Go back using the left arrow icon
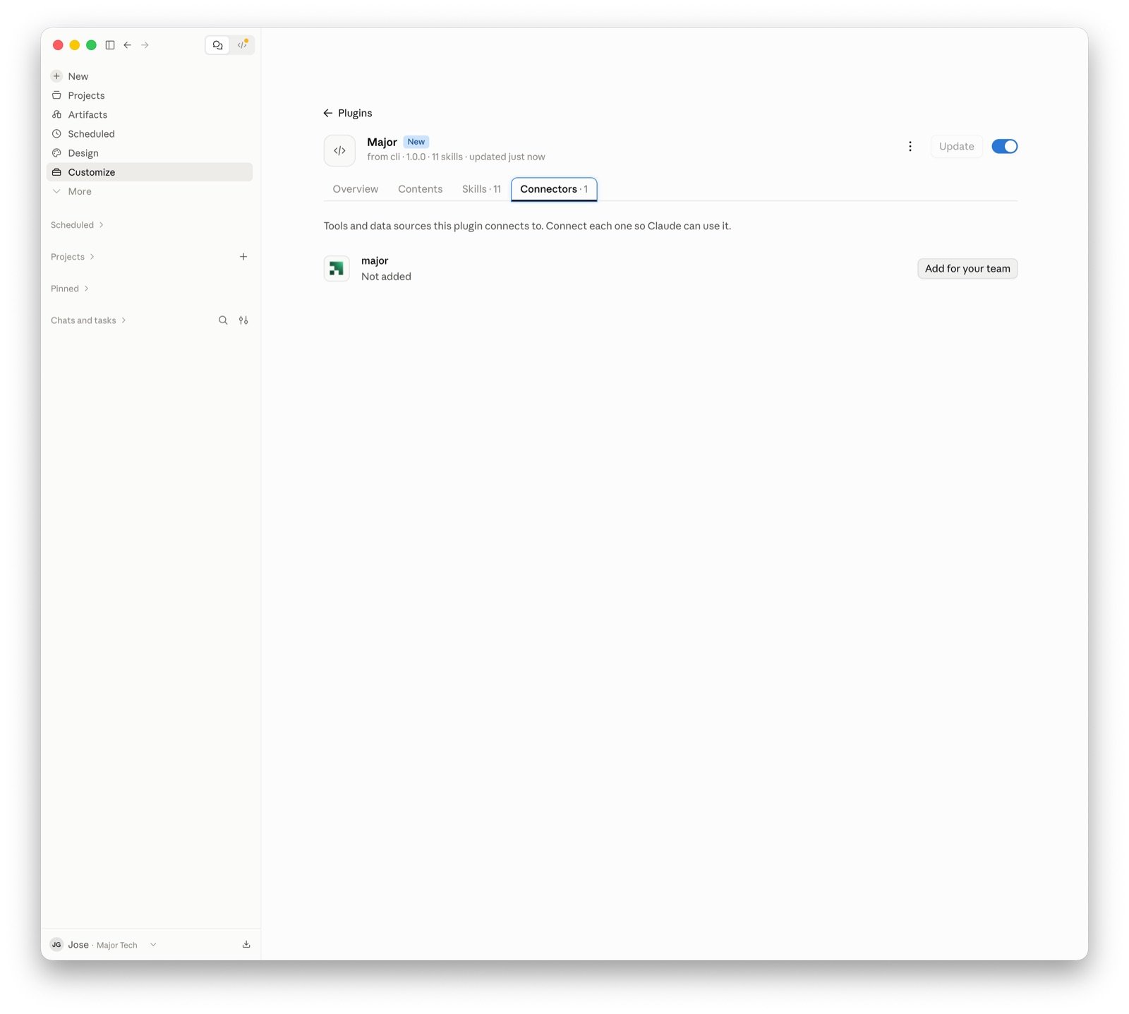This screenshot has width=1129, height=1014. [128, 45]
